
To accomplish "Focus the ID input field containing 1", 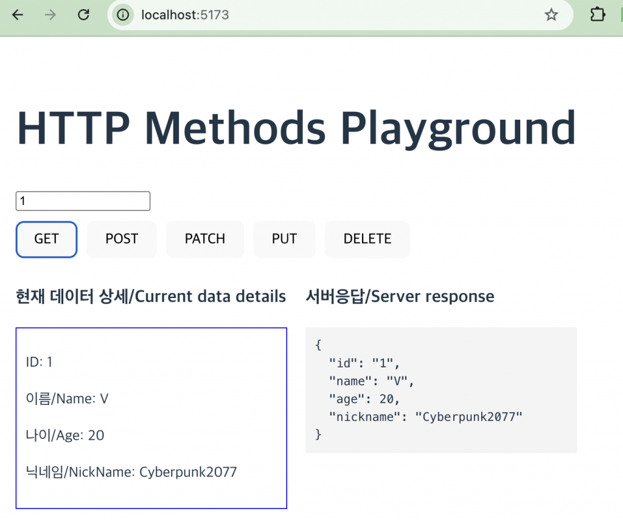I will pos(83,201).
